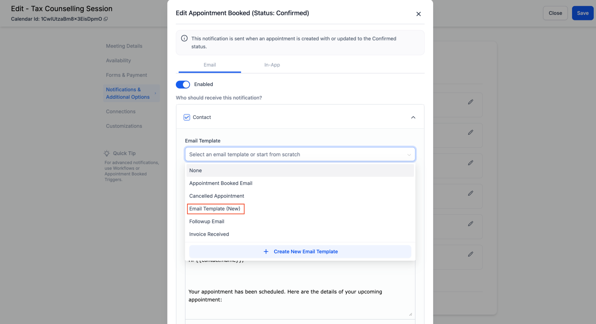Click the plus icon for new template
This screenshot has width=596, height=324.
[x=266, y=252]
